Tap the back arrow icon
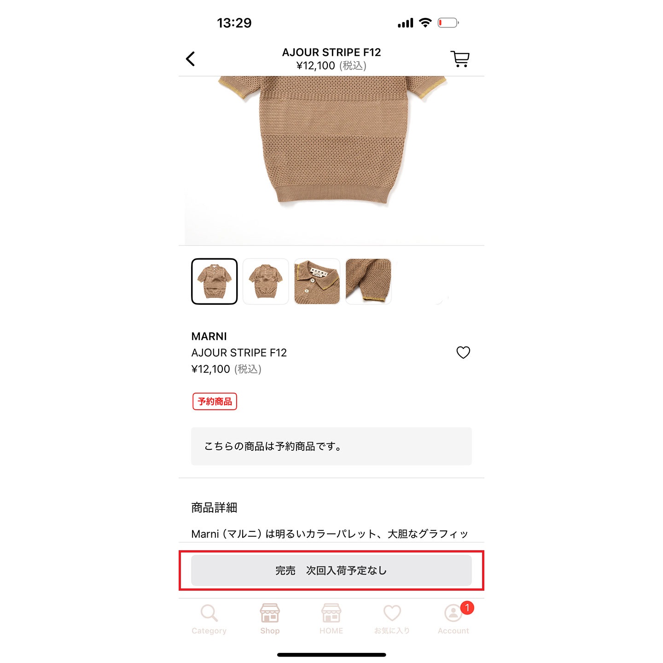The image size is (663, 663). coord(190,59)
